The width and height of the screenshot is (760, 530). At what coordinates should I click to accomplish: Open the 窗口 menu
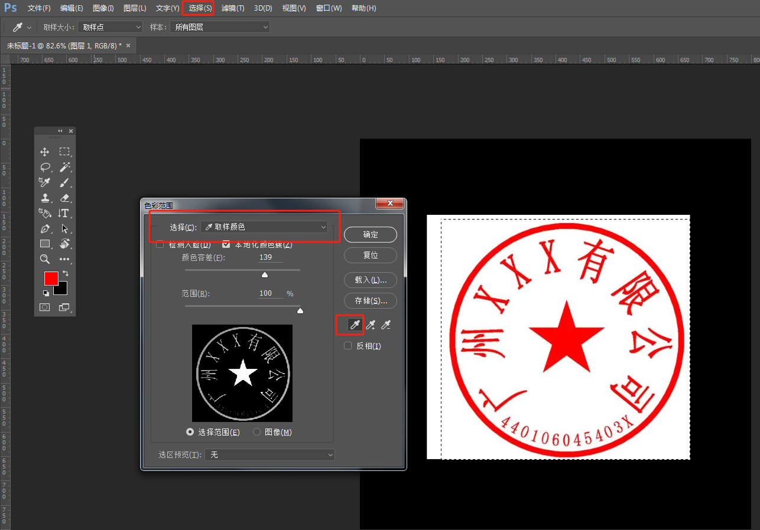329,8
